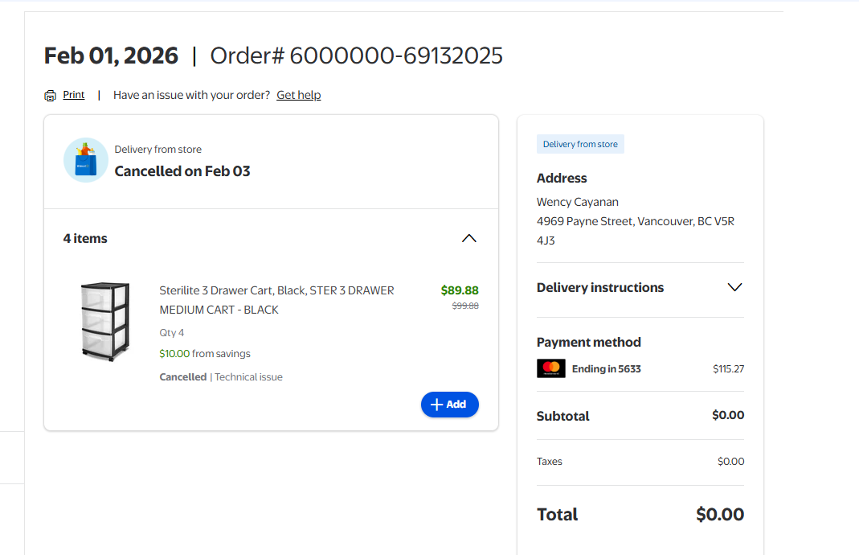Click the Cancelled on Feb 03 status
Screen dimensions: 859x555
pyautogui.click(x=182, y=171)
